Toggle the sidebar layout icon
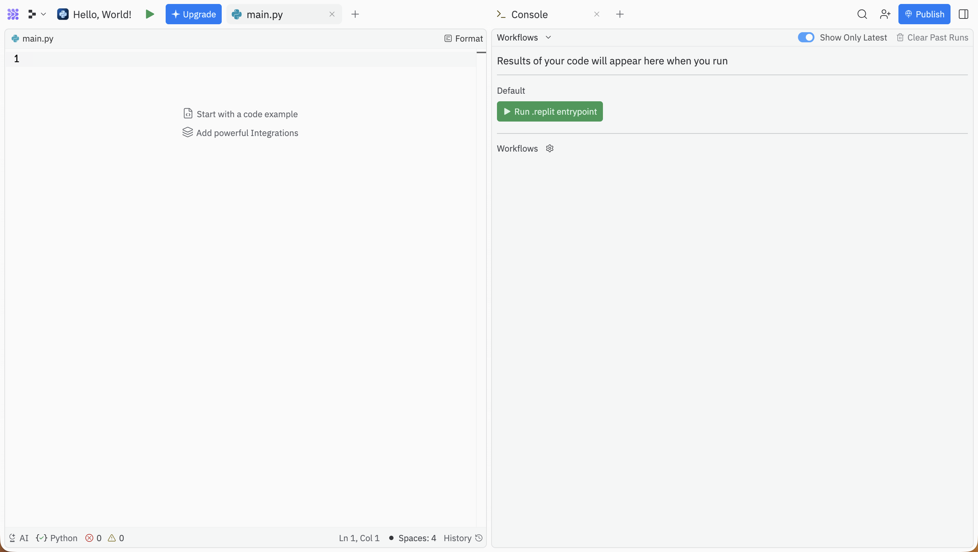The width and height of the screenshot is (978, 552). point(964,14)
